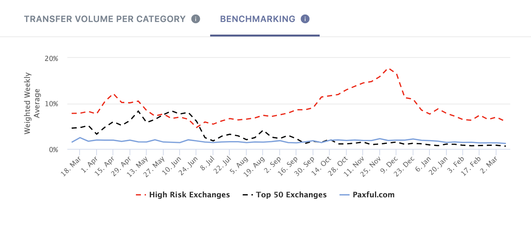Screen dimensions: 531x225
Task: Click the red dashed High Risk legend marker
Action: pos(141,195)
